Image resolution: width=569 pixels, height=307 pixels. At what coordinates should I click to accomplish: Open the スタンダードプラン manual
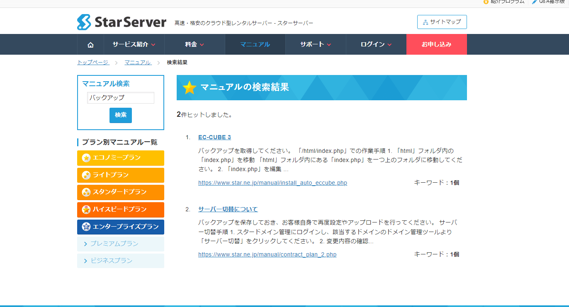click(121, 192)
